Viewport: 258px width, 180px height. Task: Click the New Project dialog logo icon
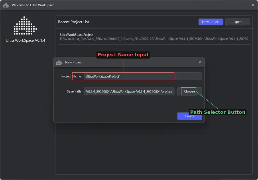[x=59, y=62]
